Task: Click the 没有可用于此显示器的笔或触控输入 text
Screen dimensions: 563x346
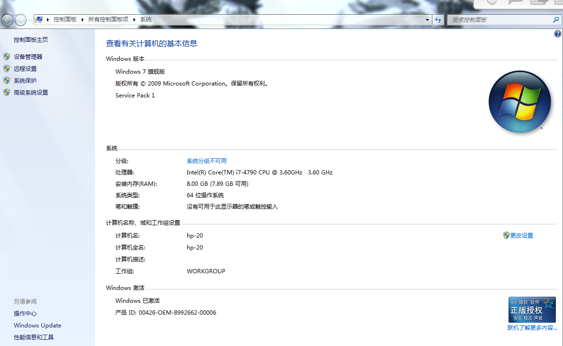Action: pos(232,207)
